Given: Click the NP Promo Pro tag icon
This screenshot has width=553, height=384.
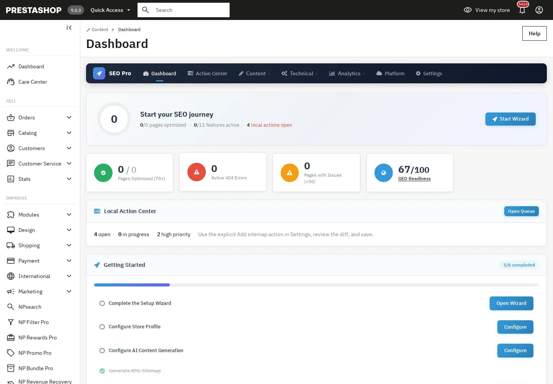Looking at the screenshot, I should 11,353.
